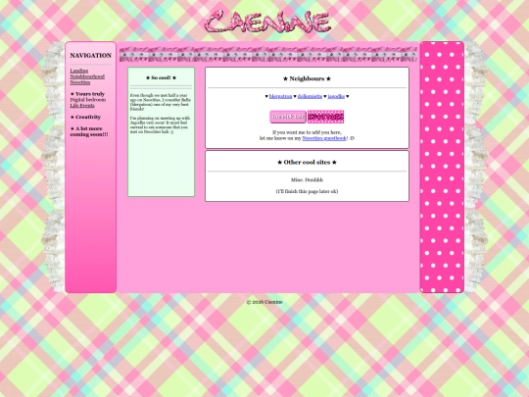This screenshot has width=529, height=397.
Task: Click the '(I'll finish this page later ok)' line
Action: click(x=307, y=191)
